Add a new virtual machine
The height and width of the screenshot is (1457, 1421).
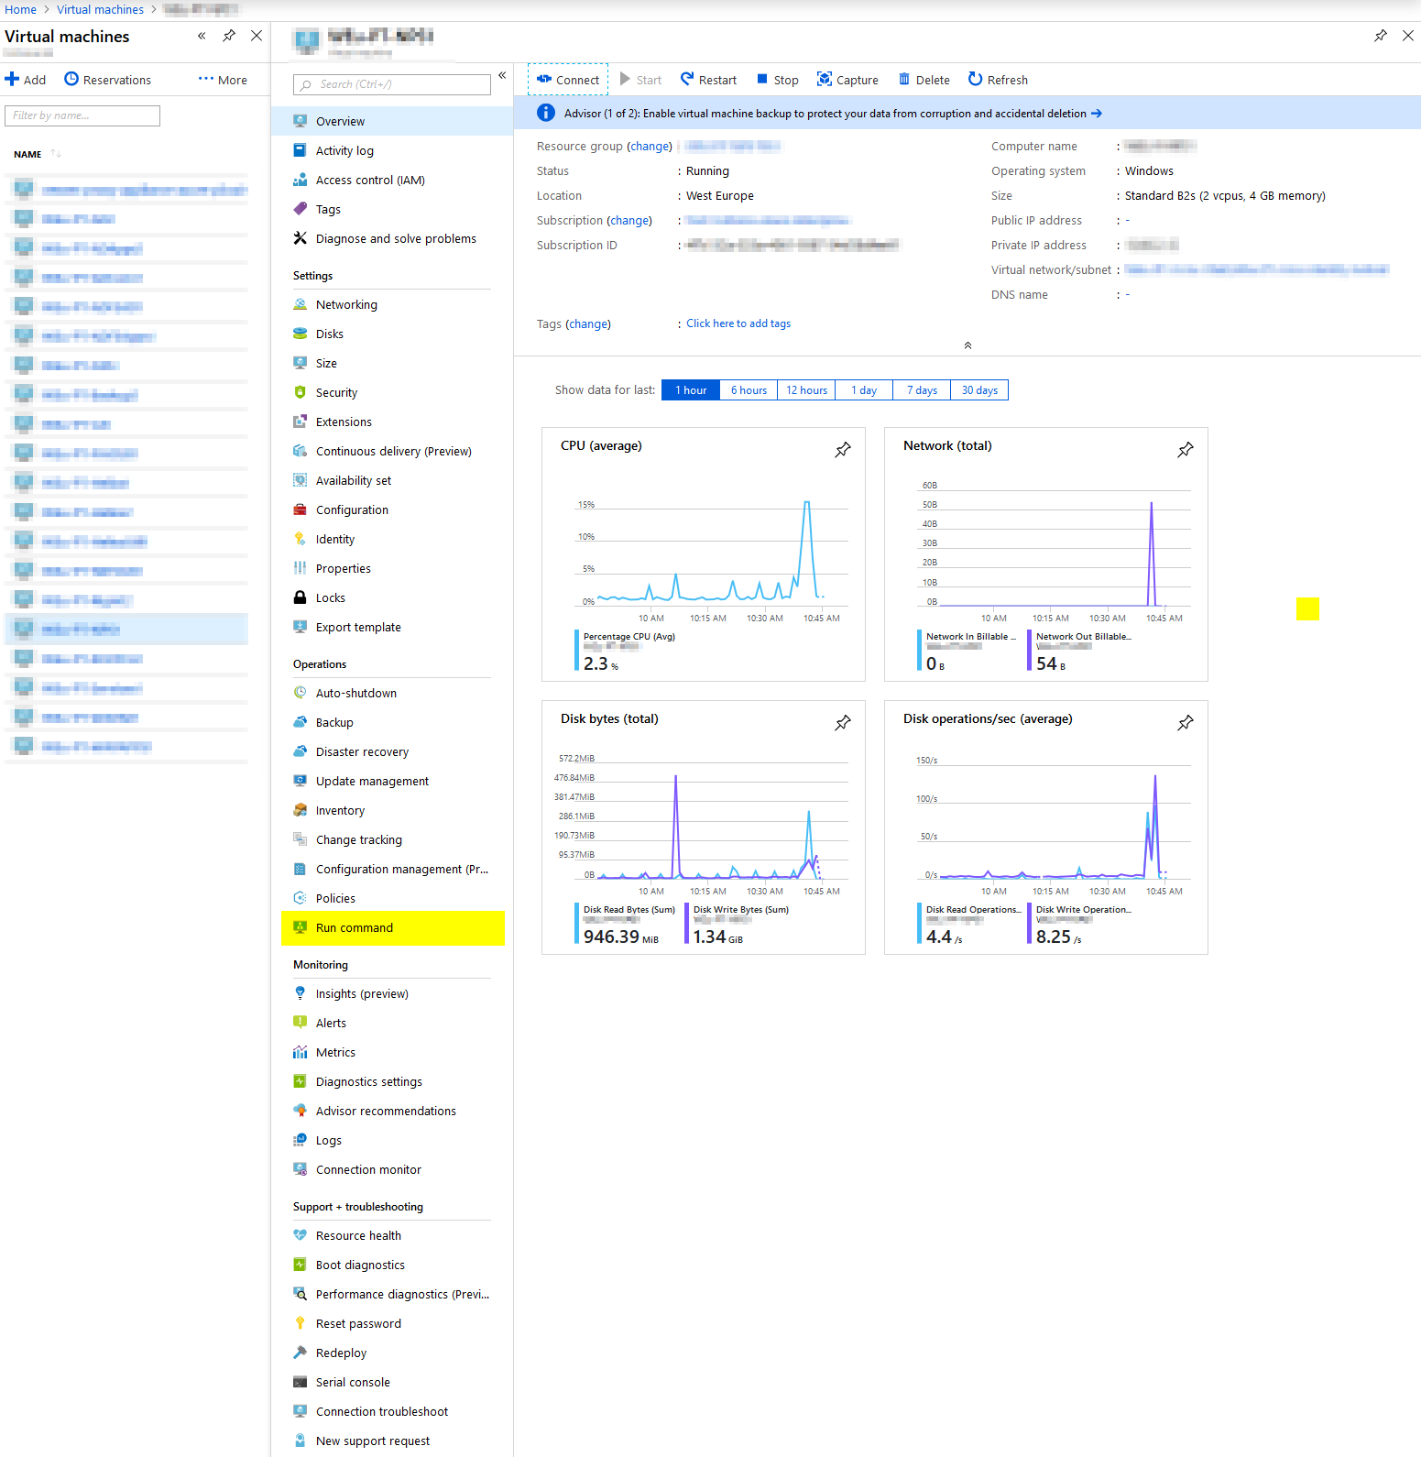tap(26, 80)
